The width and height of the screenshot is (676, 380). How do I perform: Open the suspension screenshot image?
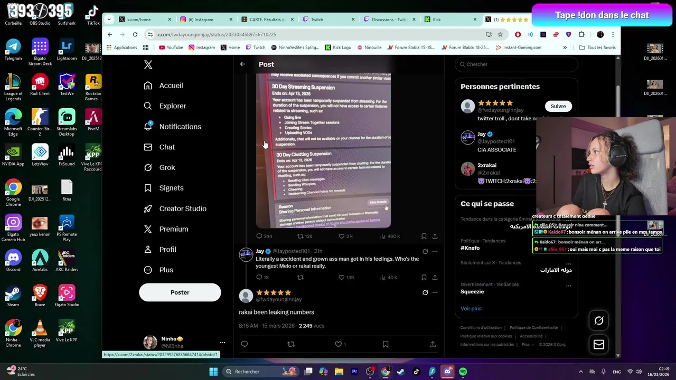(323, 151)
